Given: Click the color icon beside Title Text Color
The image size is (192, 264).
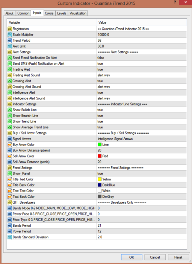Looking at the screenshot, I should click(10, 179).
